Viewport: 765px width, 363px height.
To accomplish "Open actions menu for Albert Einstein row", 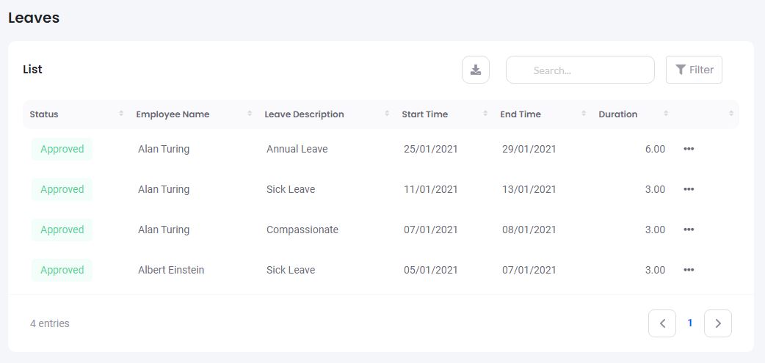I will pos(689,270).
